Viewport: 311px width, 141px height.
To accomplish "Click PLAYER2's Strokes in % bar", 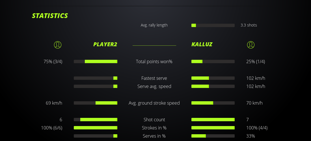I will [96, 128].
